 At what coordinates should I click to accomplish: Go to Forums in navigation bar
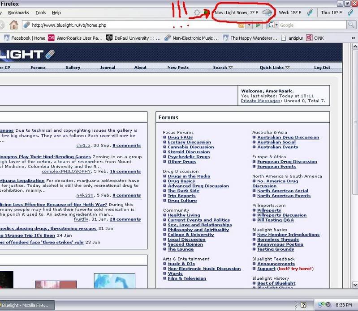[x=38, y=67]
